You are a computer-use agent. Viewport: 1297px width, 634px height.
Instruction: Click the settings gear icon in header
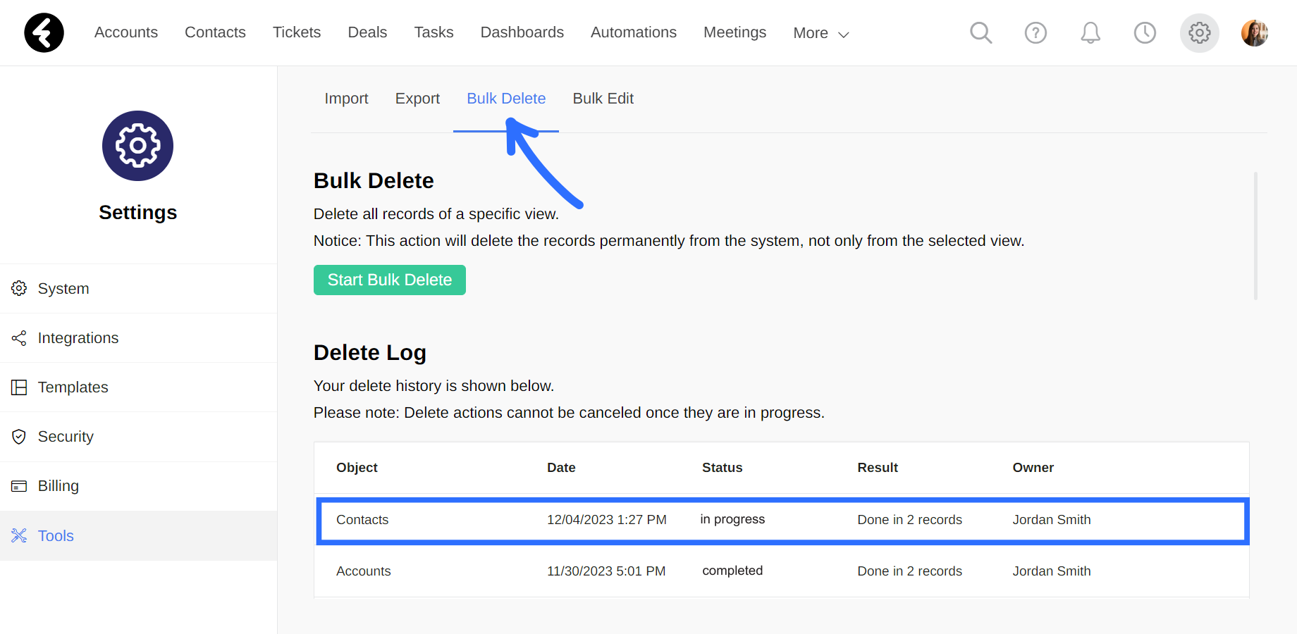pyautogui.click(x=1200, y=32)
